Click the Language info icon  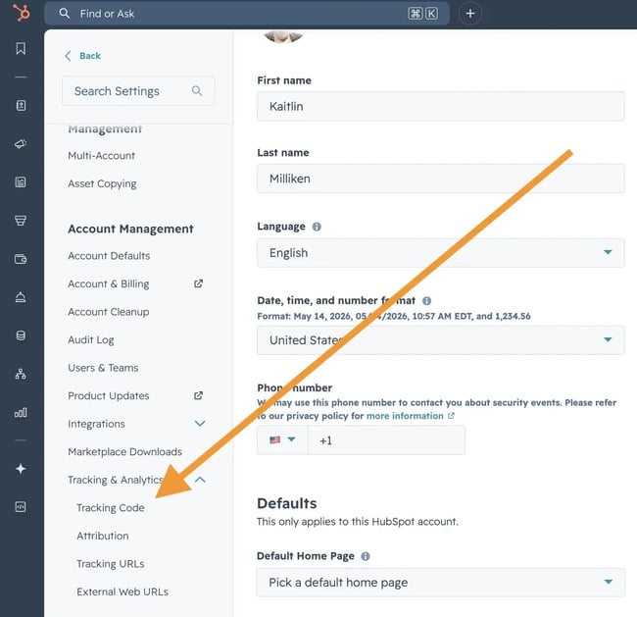tap(317, 227)
